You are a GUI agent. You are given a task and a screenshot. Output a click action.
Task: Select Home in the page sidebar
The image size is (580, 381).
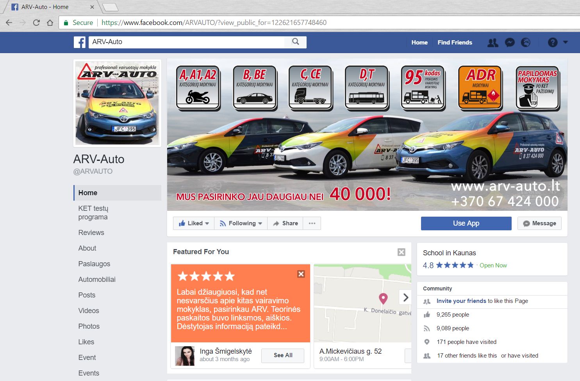(x=117, y=193)
